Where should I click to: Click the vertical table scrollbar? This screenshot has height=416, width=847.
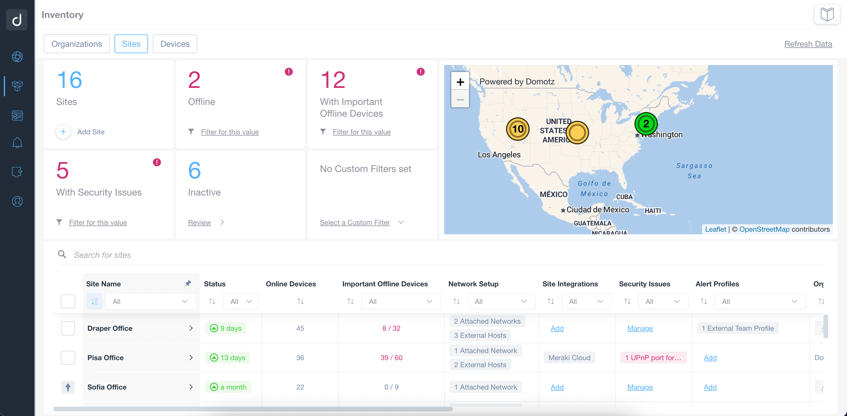(x=825, y=326)
